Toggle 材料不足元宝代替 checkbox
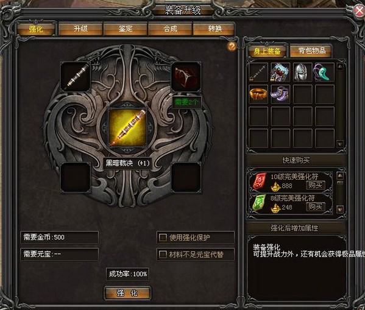This screenshot has height=310, width=365. click(x=163, y=255)
